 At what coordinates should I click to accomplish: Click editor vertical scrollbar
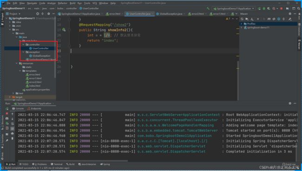(x=238, y=80)
